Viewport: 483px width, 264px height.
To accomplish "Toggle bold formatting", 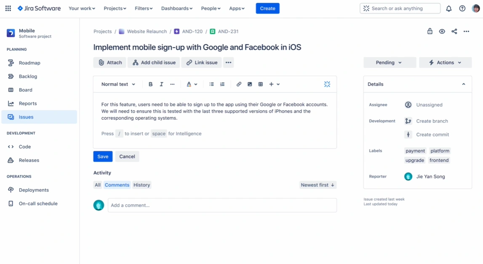I will coord(150,84).
